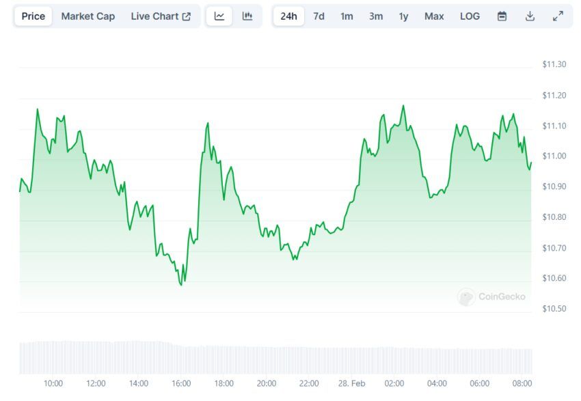Expand the chart to fullscreen
The width and height of the screenshot is (581, 401).
[558, 16]
